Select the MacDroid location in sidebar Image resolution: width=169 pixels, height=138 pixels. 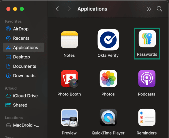point(24,125)
